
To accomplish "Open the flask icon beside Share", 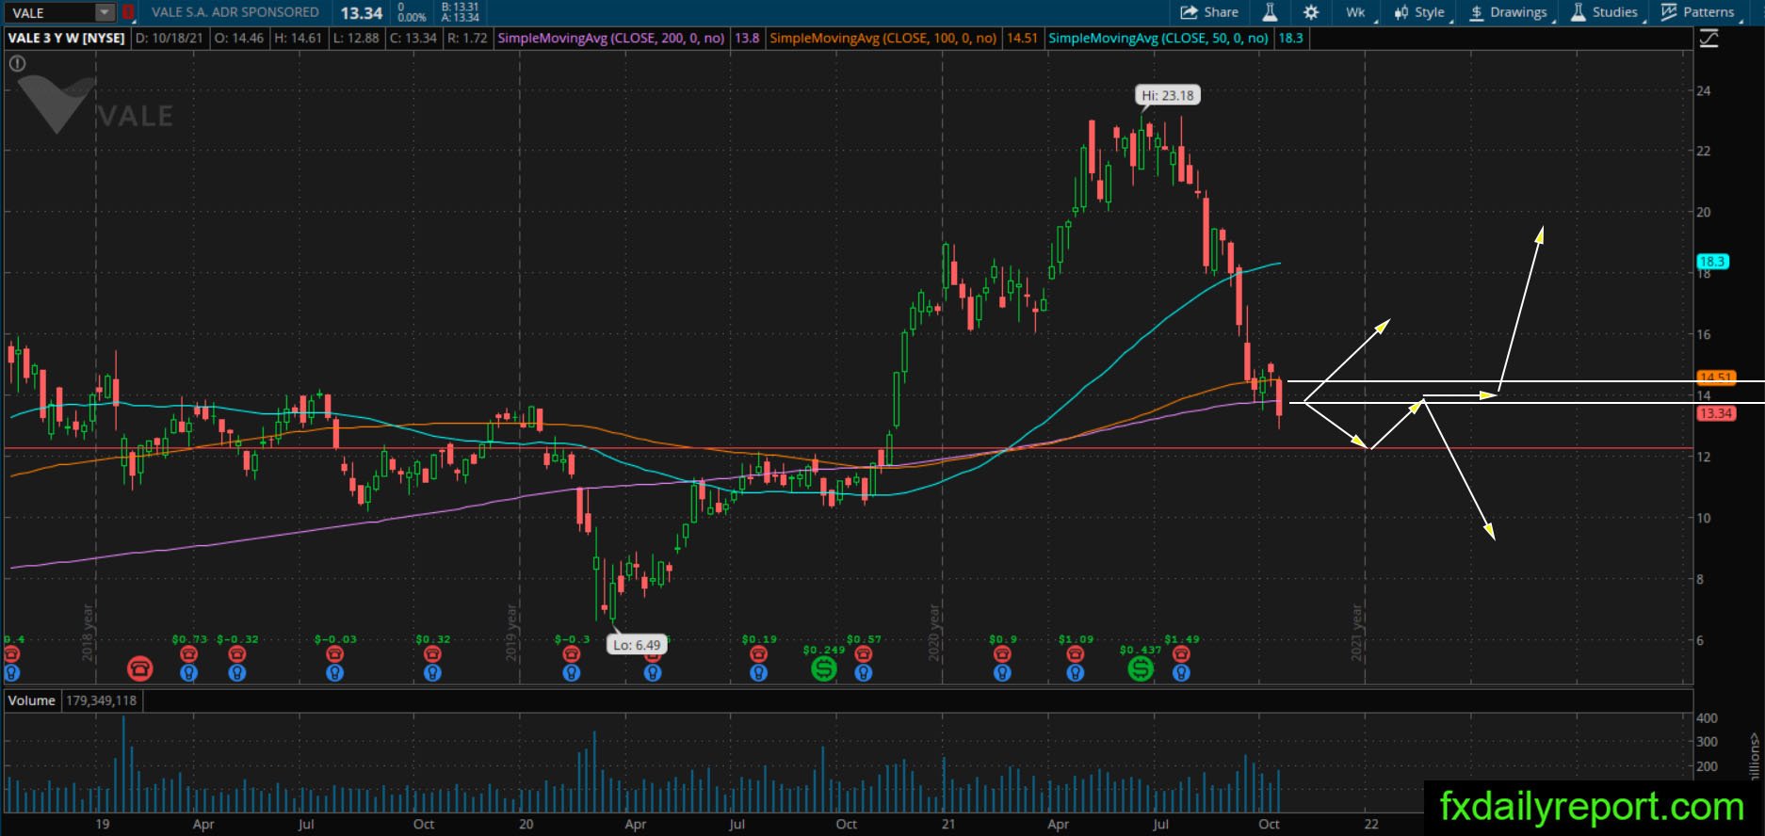I will pyautogui.click(x=1270, y=12).
